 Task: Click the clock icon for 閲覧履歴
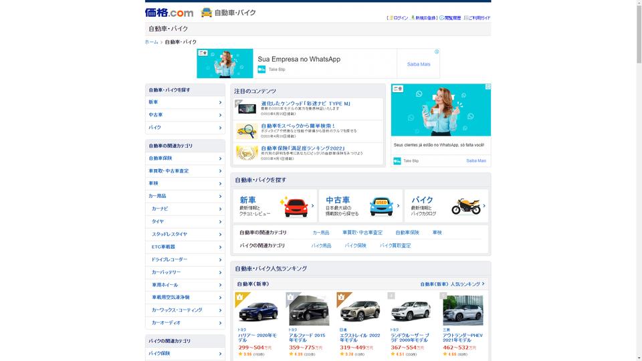(x=441, y=18)
